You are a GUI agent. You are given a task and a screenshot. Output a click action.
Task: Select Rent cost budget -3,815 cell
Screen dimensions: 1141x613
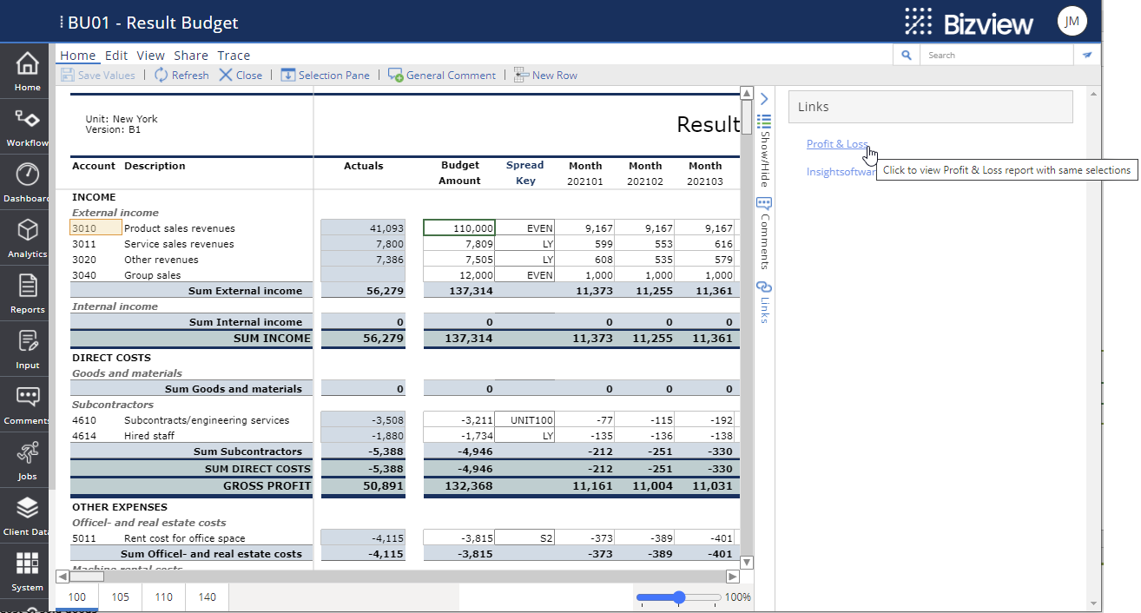pyautogui.click(x=459, y=538)
